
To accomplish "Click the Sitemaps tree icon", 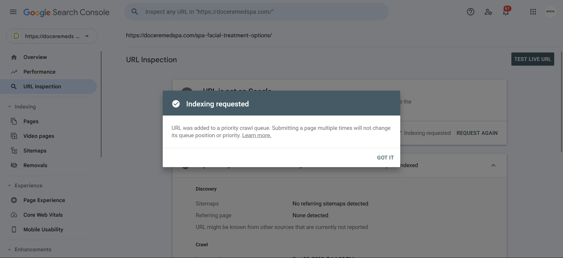I will [x=14, y=151].
